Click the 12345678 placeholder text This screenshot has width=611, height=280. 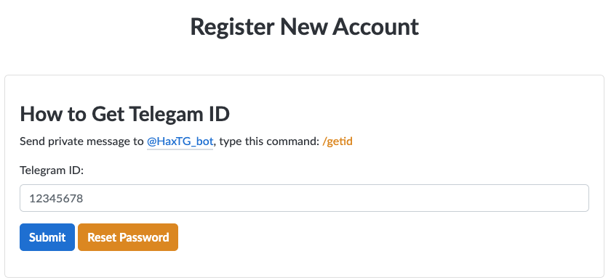tap(56, 199)
